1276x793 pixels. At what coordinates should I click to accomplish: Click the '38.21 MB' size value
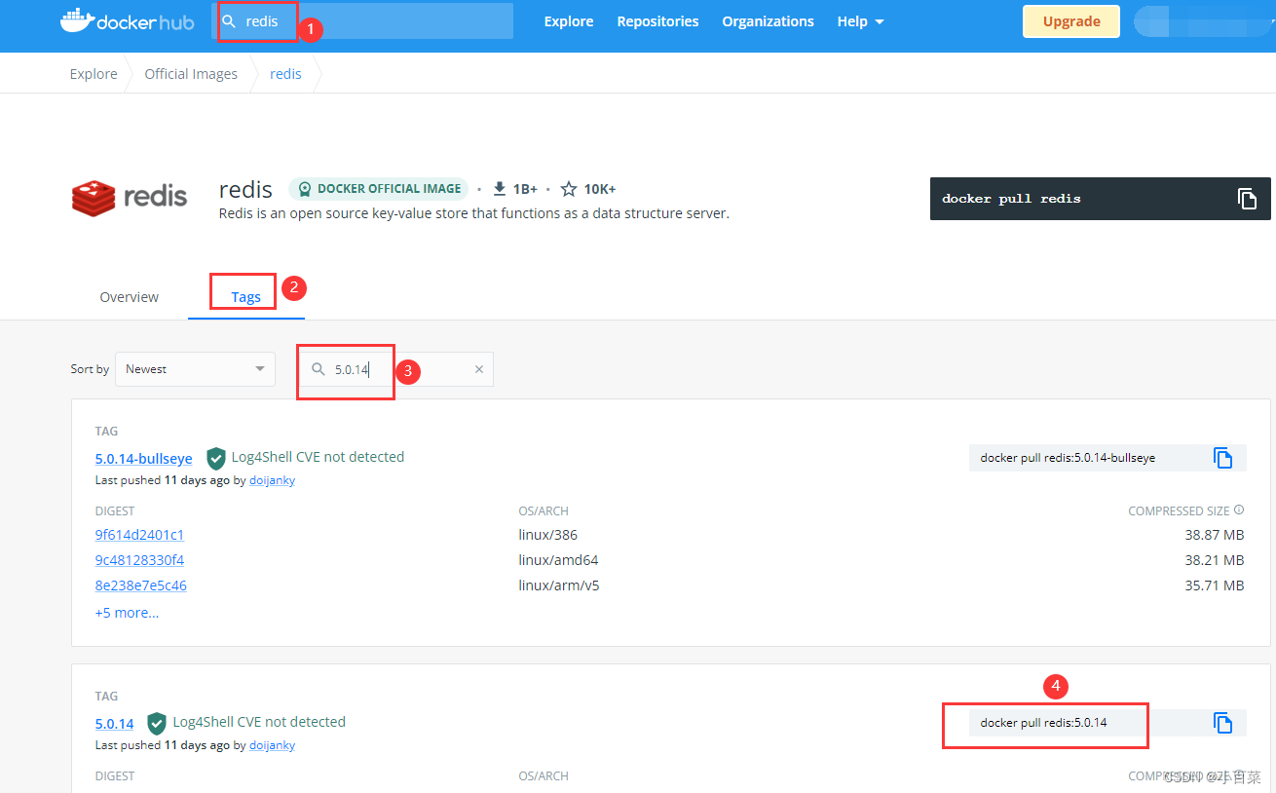click(x=1215, y=560)
